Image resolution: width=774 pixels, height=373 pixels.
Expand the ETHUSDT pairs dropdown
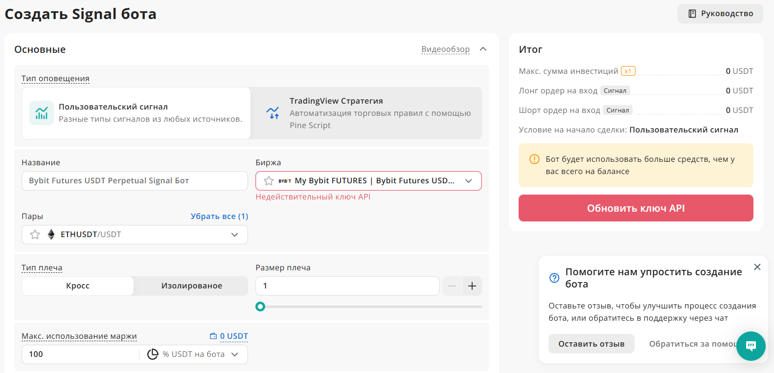(234, 235)
